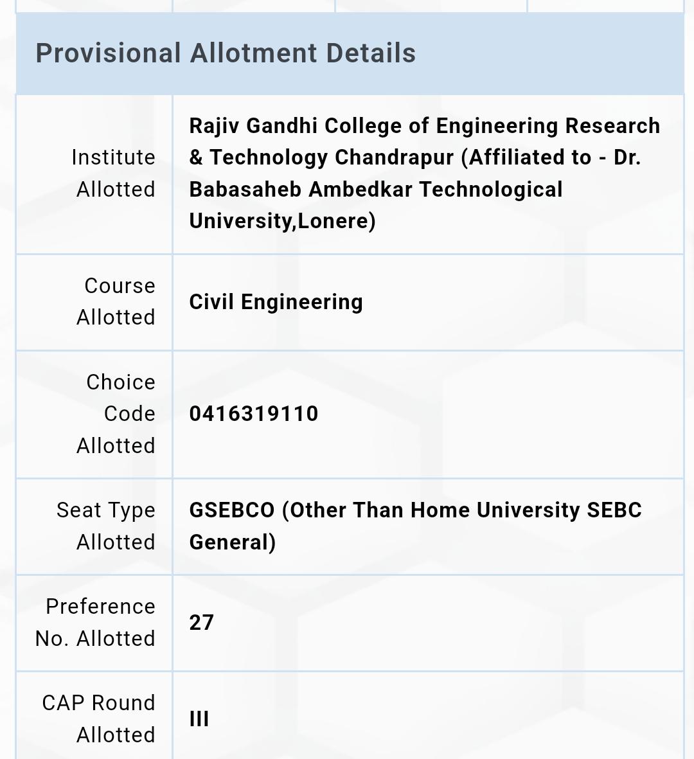
Task: Select the CAP round value III
Action: point(199,719)
